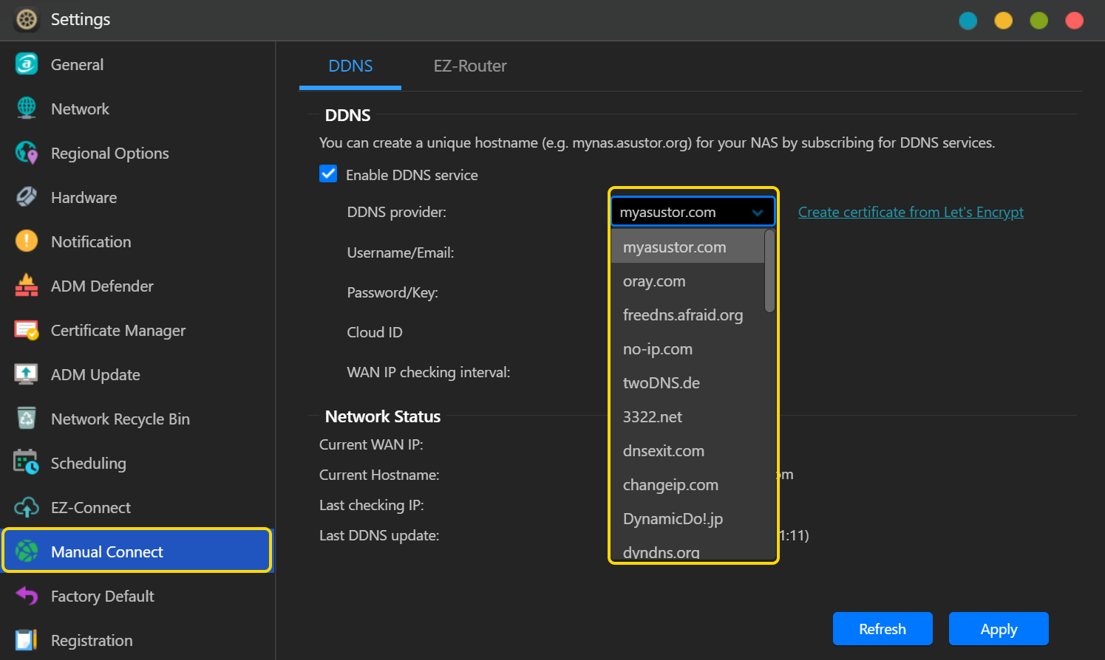Open Regional Options icon in sidebar
The height and width of the screenshot is (660, 1105).
pos(27,153)
